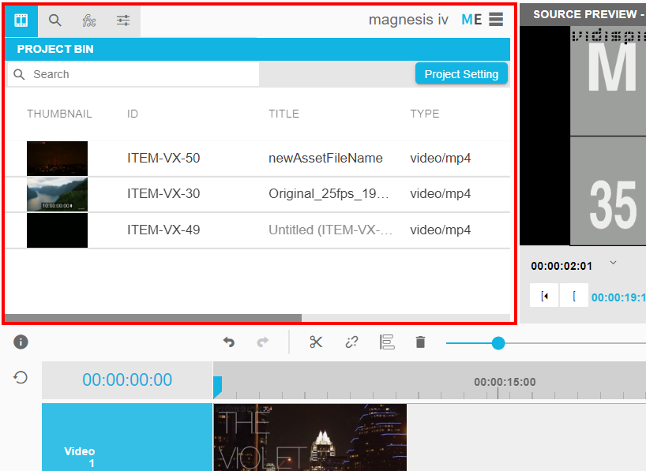Delete selected clip with trash icon
Image resolution: width=646 pixels, height=471 pixels.
[420, 342]
